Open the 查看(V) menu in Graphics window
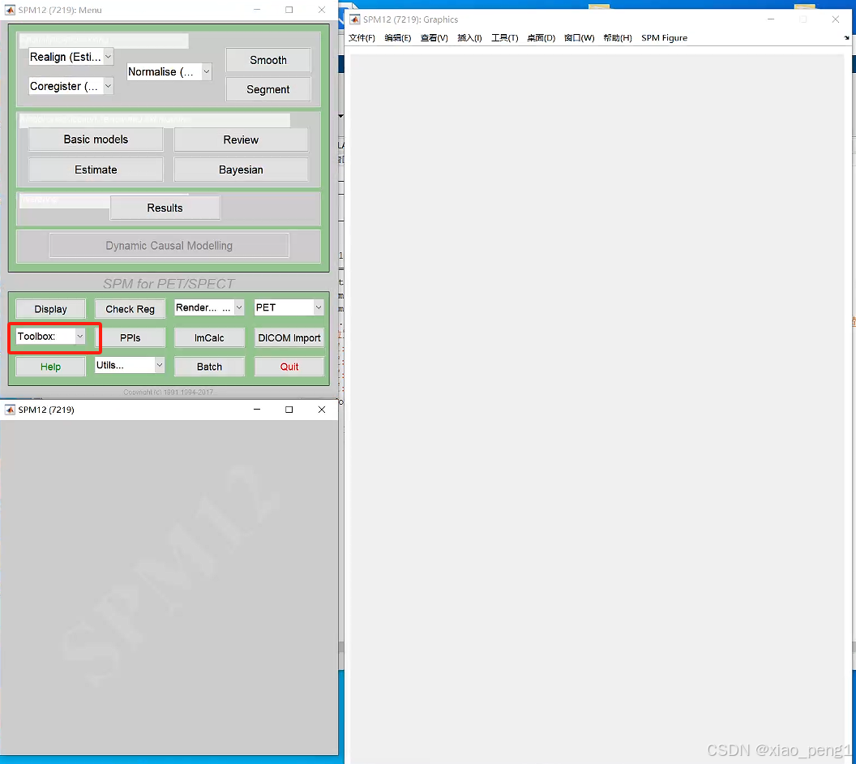 pos(434,37)
